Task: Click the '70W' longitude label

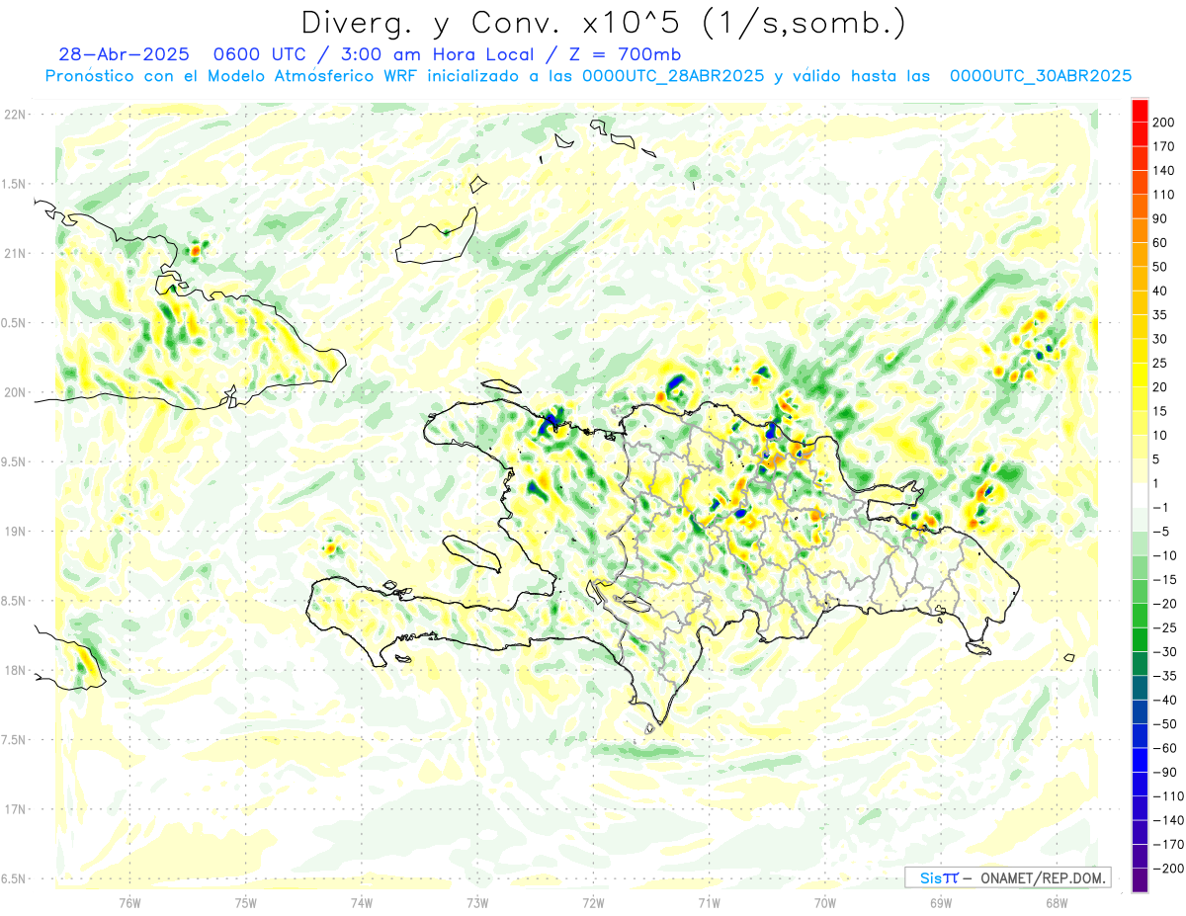Action: (825, 903)
